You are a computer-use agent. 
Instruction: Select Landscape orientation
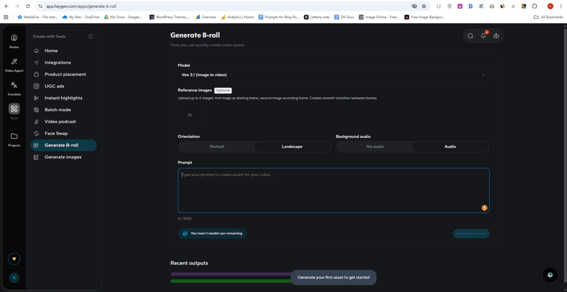coord(292,147)
